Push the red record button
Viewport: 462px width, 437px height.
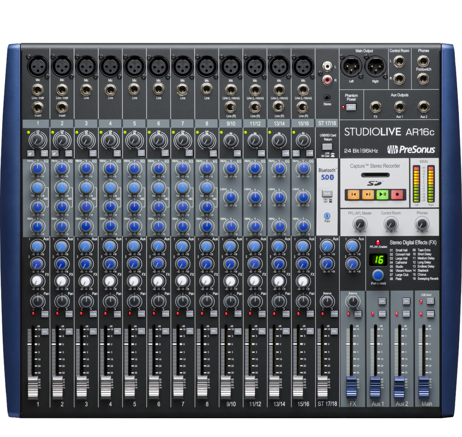point(397,194)
